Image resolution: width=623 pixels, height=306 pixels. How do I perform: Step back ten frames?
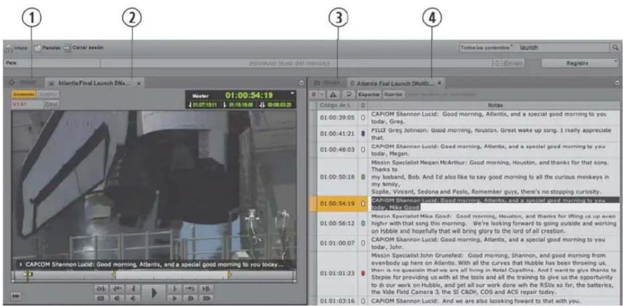(x=117, y=298)
